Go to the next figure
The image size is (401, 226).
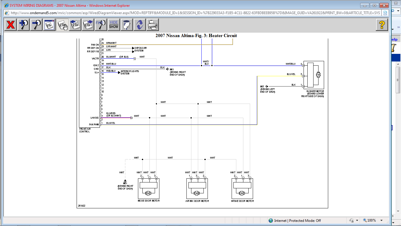tap(88, 25)
